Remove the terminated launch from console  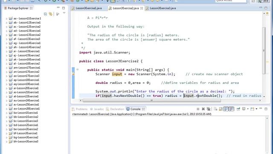203,109
